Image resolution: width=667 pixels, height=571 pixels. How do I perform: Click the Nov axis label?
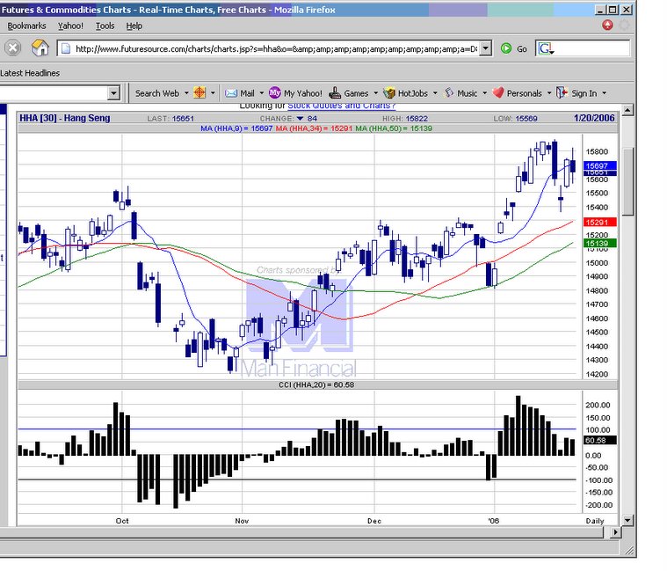point(242,521)
